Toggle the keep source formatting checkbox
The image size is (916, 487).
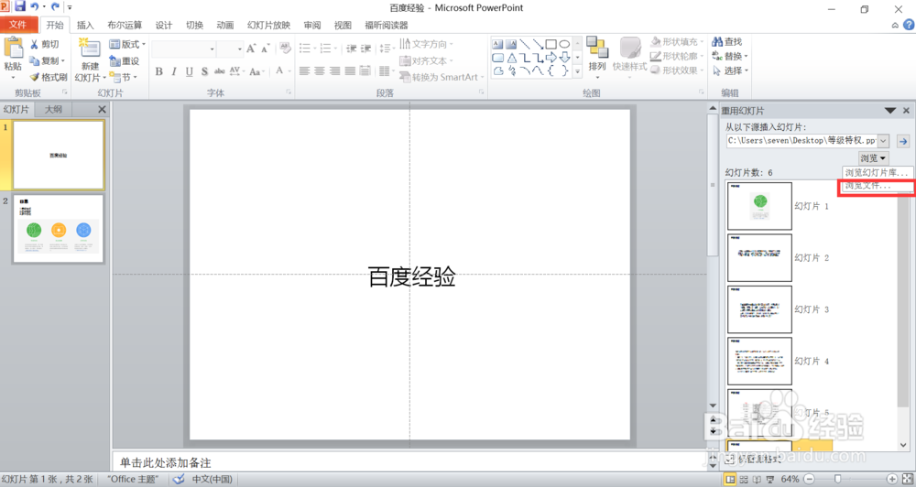(729, 460)
